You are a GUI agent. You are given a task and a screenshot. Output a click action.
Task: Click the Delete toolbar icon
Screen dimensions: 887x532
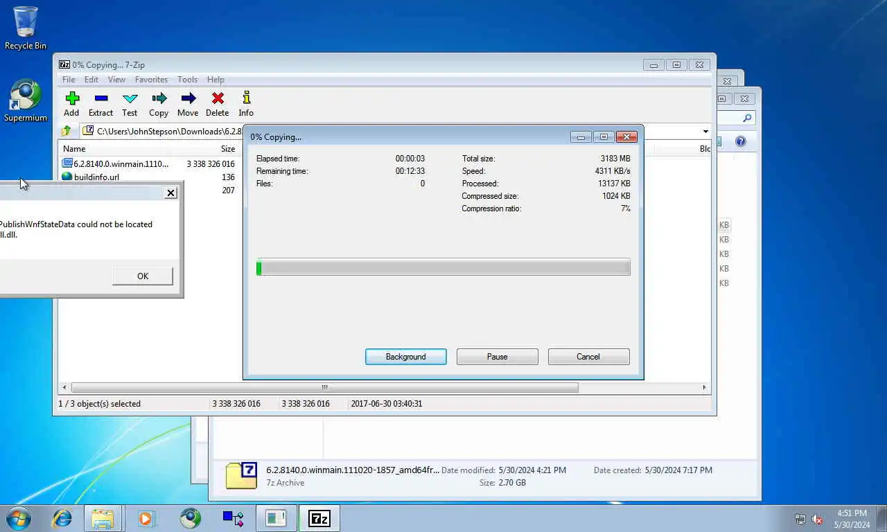[x=217, y=104]
